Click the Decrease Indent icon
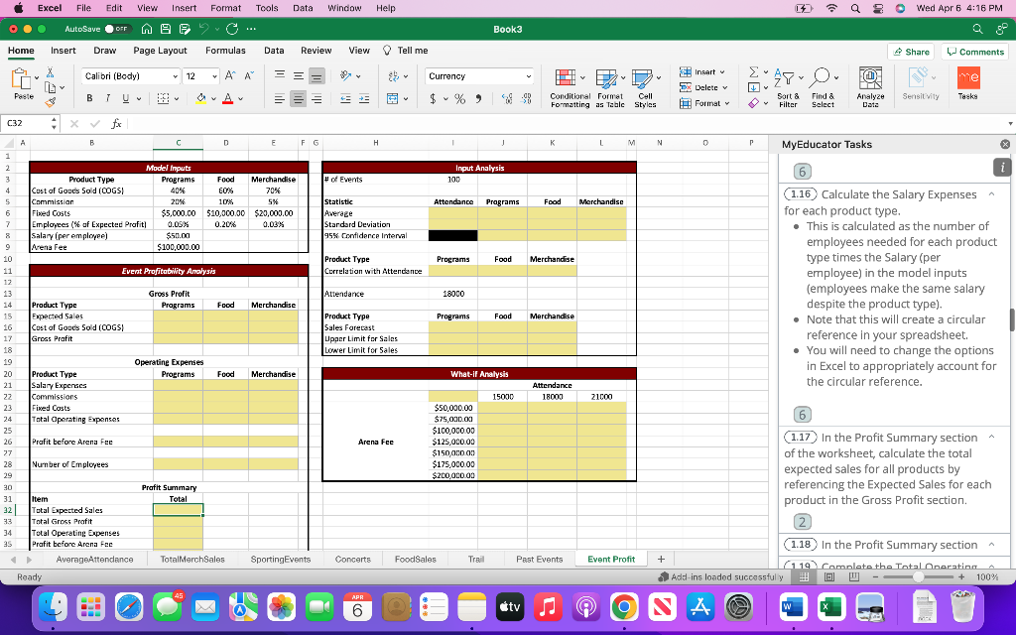 coord(345,99)
